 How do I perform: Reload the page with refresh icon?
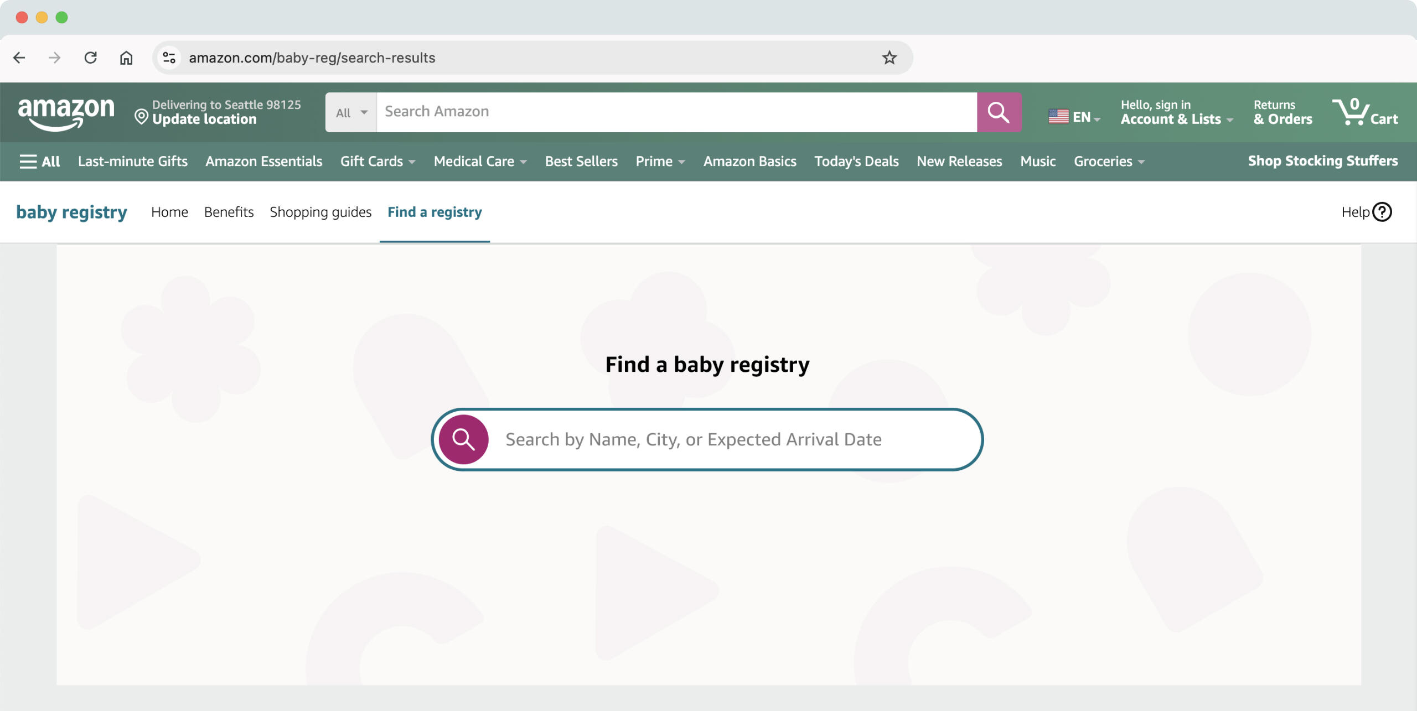90,58
